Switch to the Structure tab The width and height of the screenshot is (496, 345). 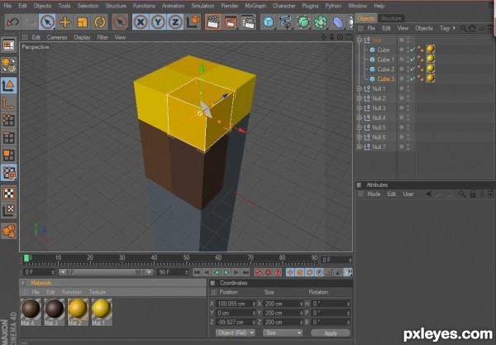(x=391, y=18)
